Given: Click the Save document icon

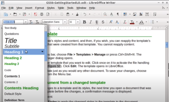Looking at the screenshot, I should 24,14.
